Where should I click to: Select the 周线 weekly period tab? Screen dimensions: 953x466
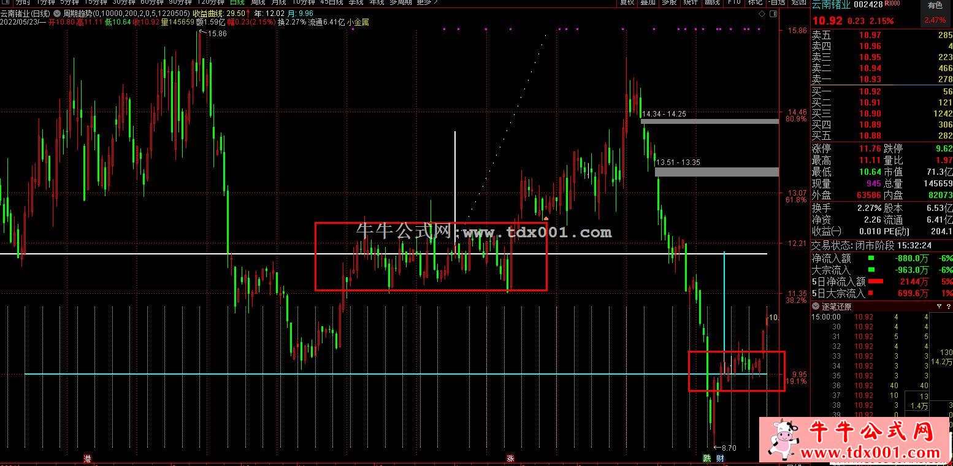[258, 2]
